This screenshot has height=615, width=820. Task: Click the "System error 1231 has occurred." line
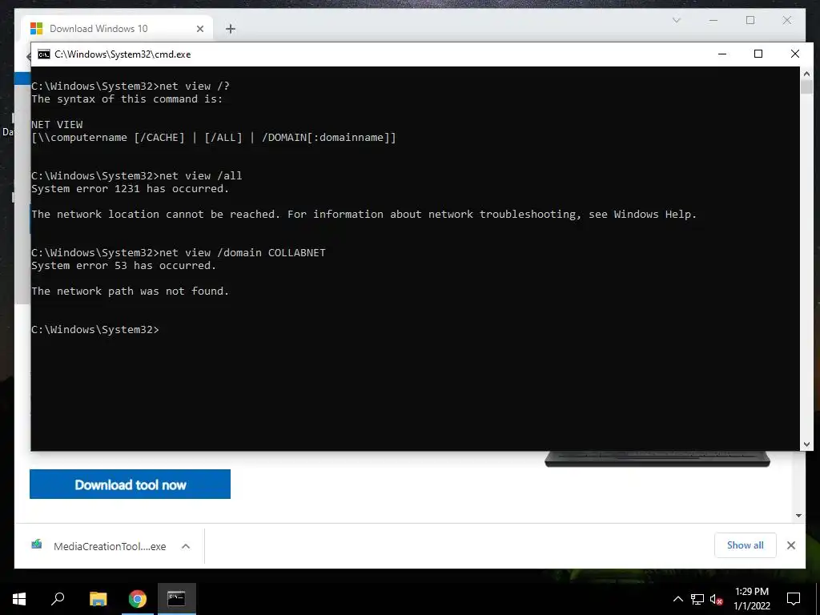coord(131,189)
